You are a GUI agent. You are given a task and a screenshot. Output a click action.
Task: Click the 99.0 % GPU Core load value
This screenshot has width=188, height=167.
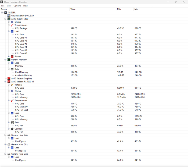(74, 116)
